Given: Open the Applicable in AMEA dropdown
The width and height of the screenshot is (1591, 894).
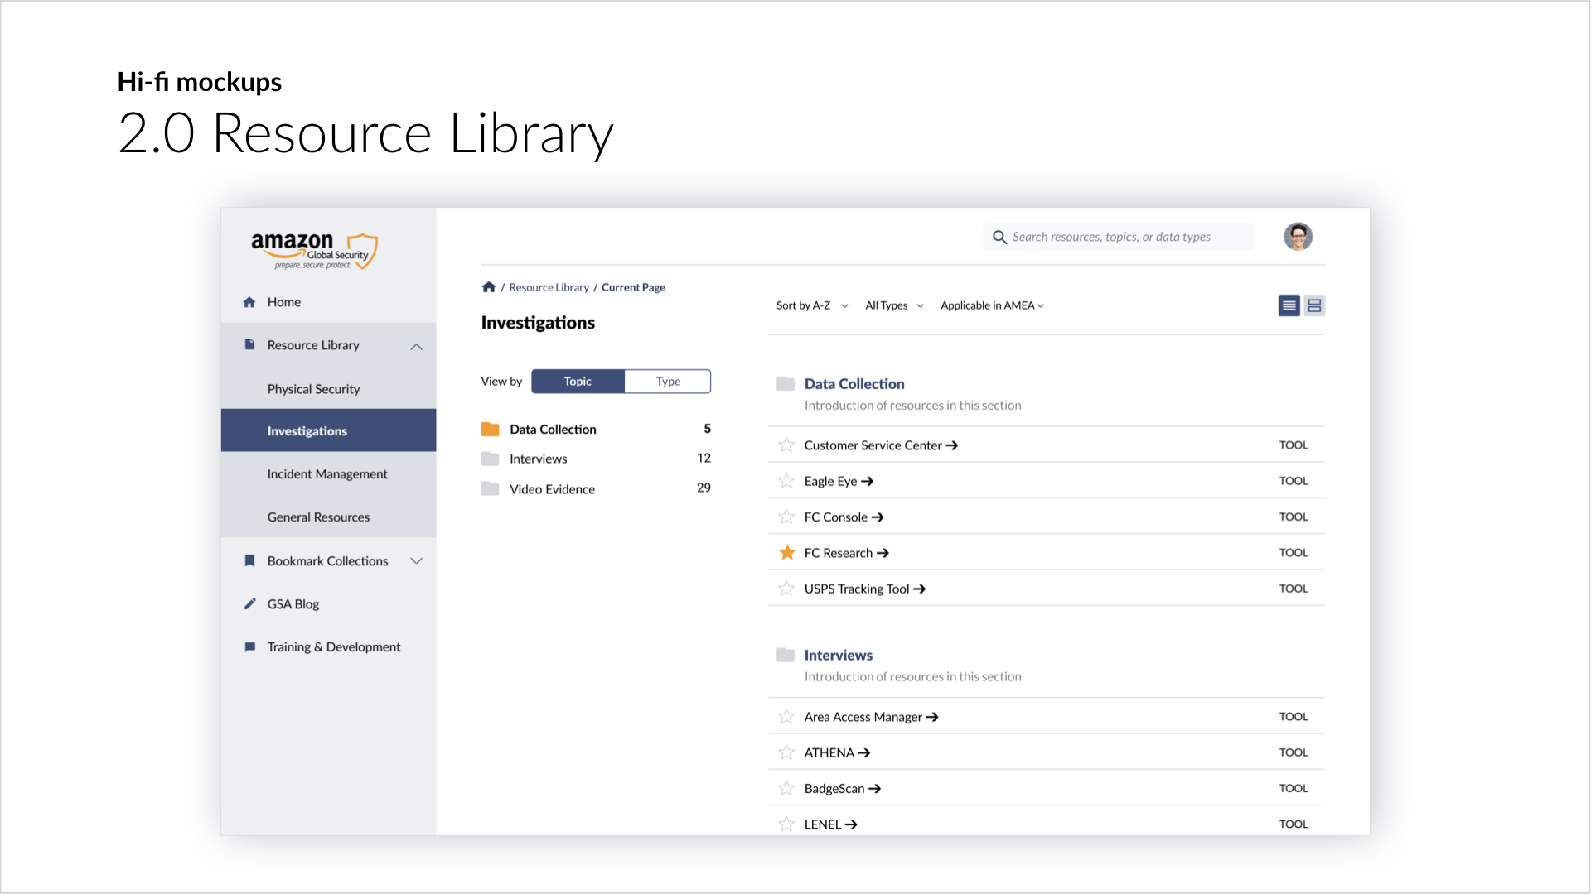Looking at the screenshot, I should [992, 305].
